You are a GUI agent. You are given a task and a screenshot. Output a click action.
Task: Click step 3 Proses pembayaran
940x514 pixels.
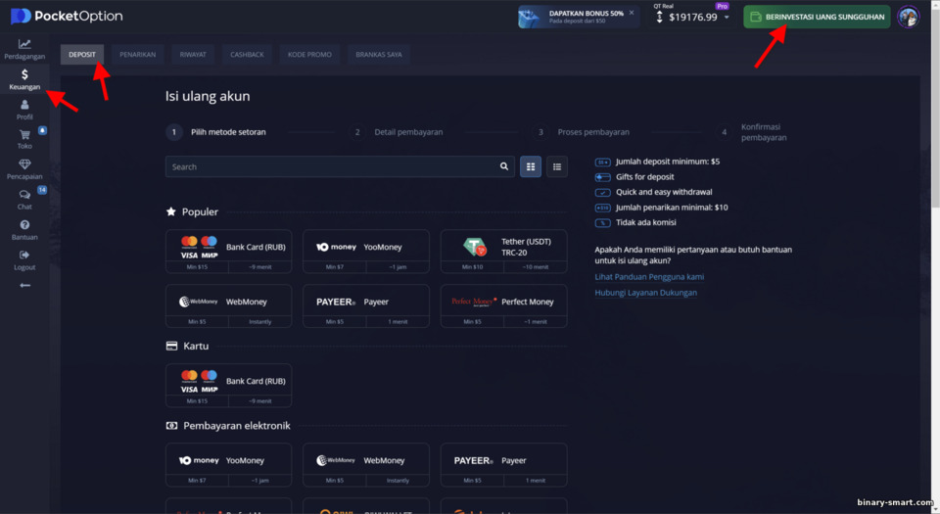click(581, 132)
